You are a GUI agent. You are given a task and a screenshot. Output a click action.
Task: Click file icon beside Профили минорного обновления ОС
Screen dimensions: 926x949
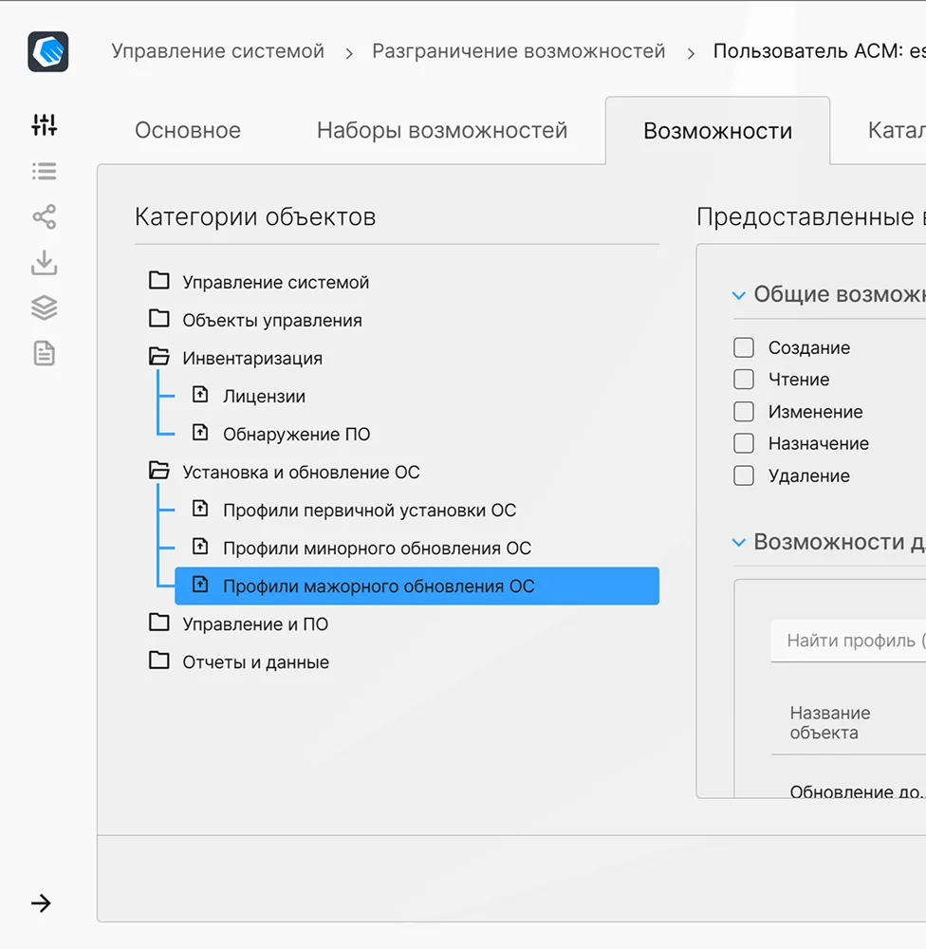click(x=200, y=547)
